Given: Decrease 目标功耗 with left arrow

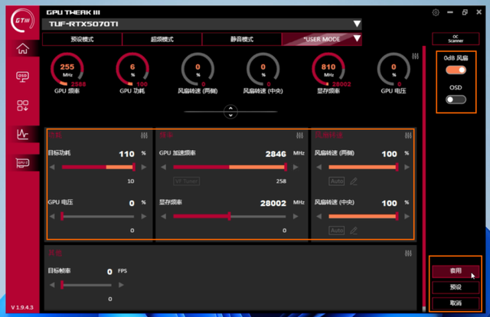Looking at the screenshot, I should click(53, 167).
